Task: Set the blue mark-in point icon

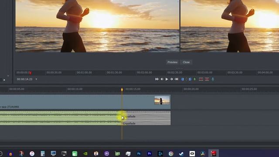Action: (183, 79)
